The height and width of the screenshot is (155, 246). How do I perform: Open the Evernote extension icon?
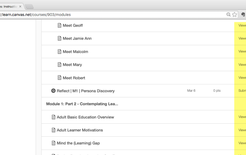[x=243, y=14]
